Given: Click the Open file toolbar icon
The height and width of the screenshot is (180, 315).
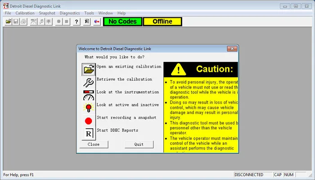Looking at the screenshot, I should point(8,22).
